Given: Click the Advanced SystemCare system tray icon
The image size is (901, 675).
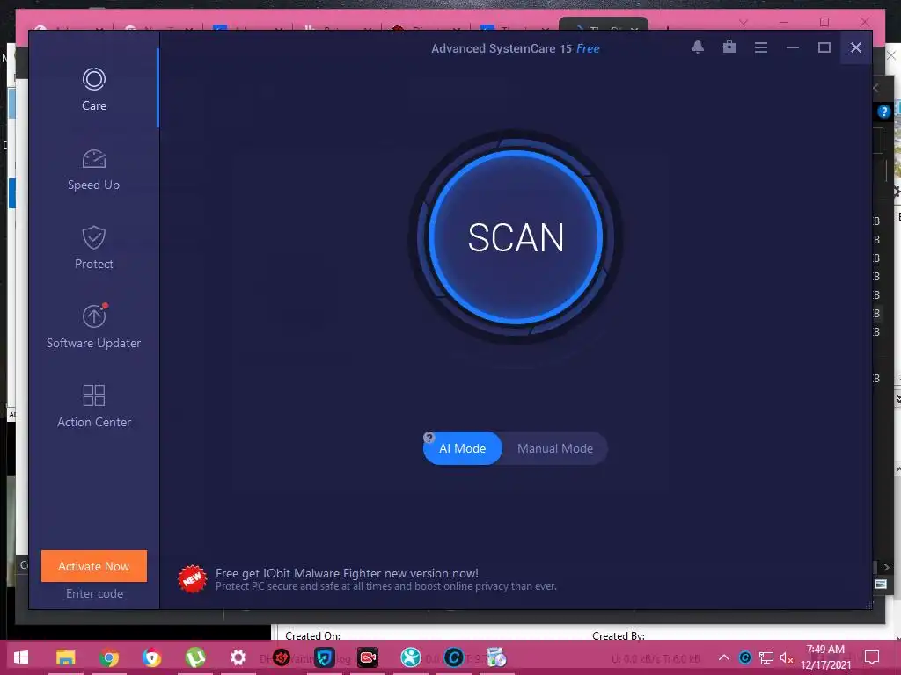Looking at the screenshot, I should pyautogui.click(x=745, y=657).
